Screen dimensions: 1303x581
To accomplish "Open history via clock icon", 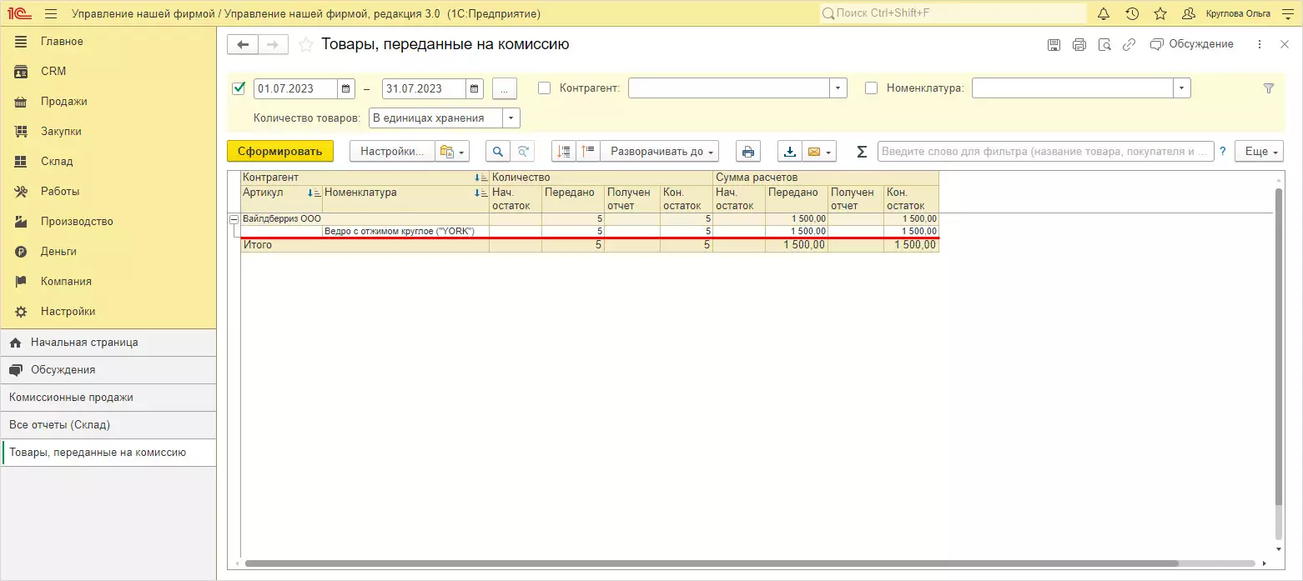I will [x=1132, y=14].
